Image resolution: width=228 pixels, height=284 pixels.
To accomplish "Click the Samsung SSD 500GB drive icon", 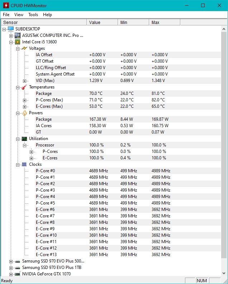I will pos(18,261).
